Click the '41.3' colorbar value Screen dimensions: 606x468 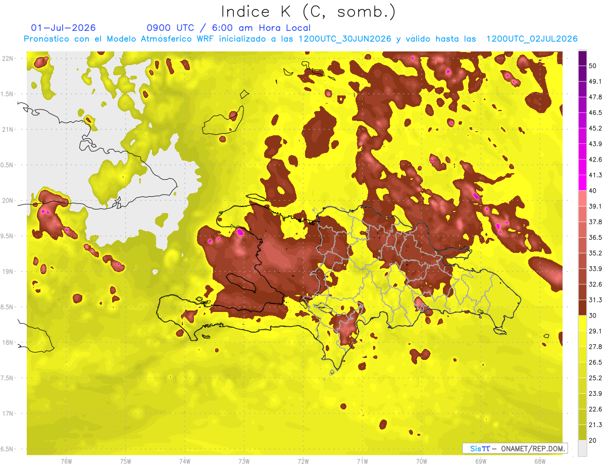[x=595, y=175]
